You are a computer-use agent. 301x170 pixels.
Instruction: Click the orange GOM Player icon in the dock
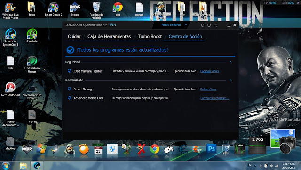[x=84, y=149]
